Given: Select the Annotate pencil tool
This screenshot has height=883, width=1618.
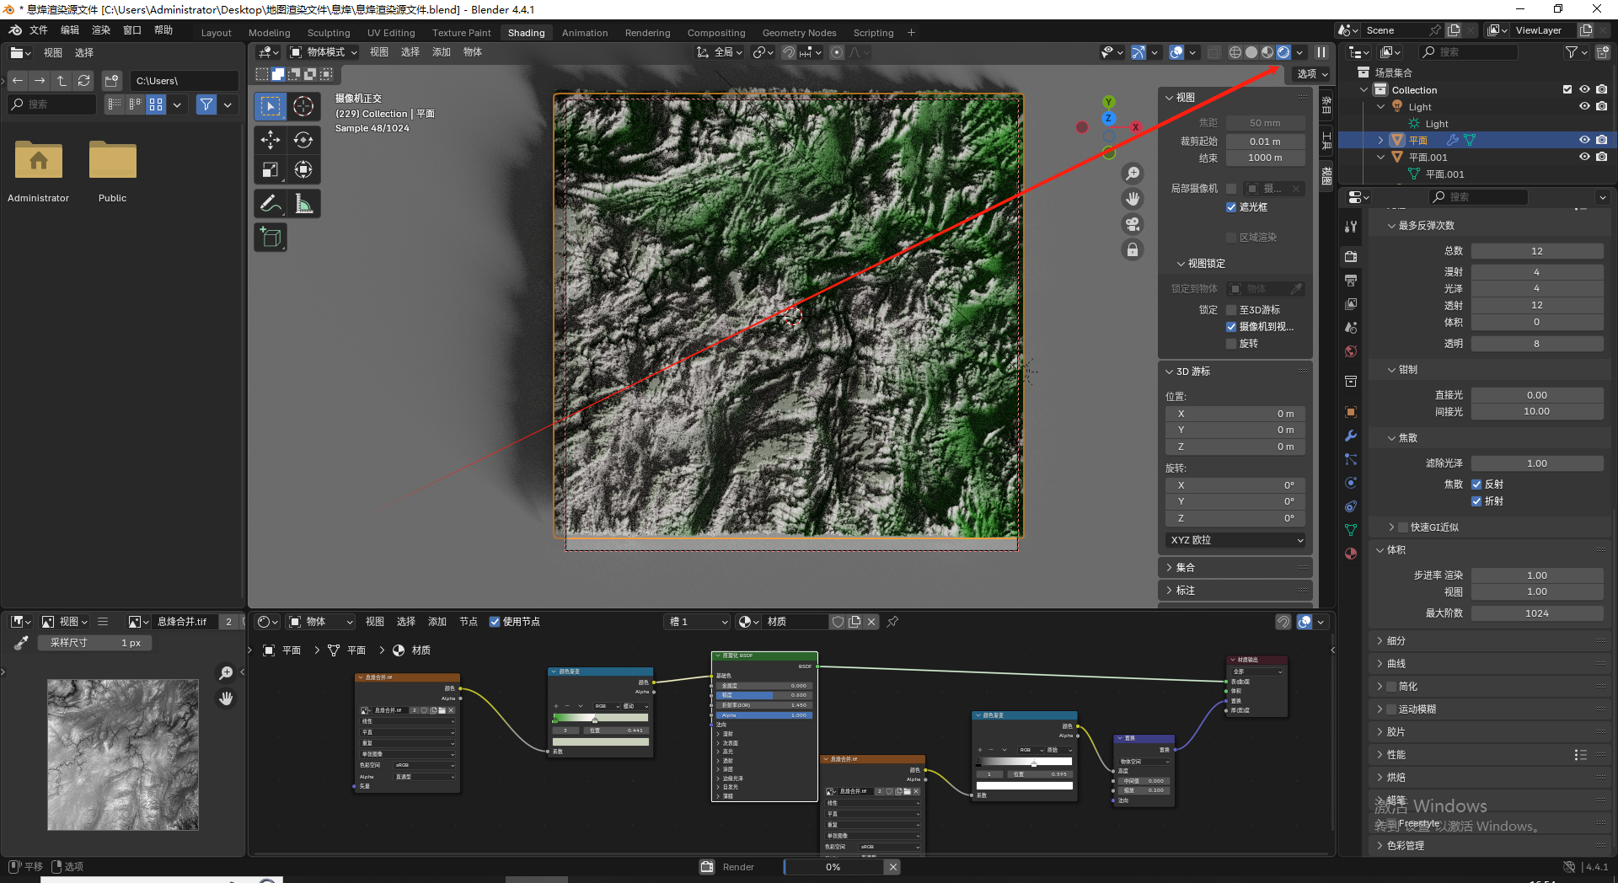Looking at the screenshot, I should [x=271, y=204].
